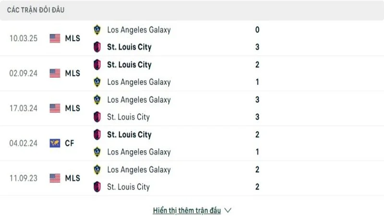Select Los Angeles Galaxy in 04.02.24 match
384x216 pixels.
[139, 152]
